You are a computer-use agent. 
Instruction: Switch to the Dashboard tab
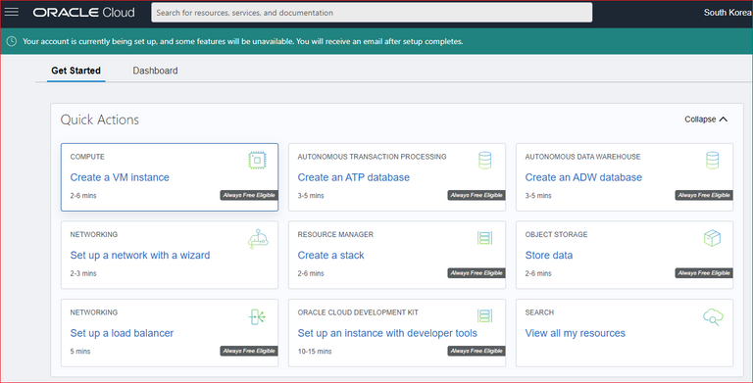pyautogui.click(x=155, y=71)
